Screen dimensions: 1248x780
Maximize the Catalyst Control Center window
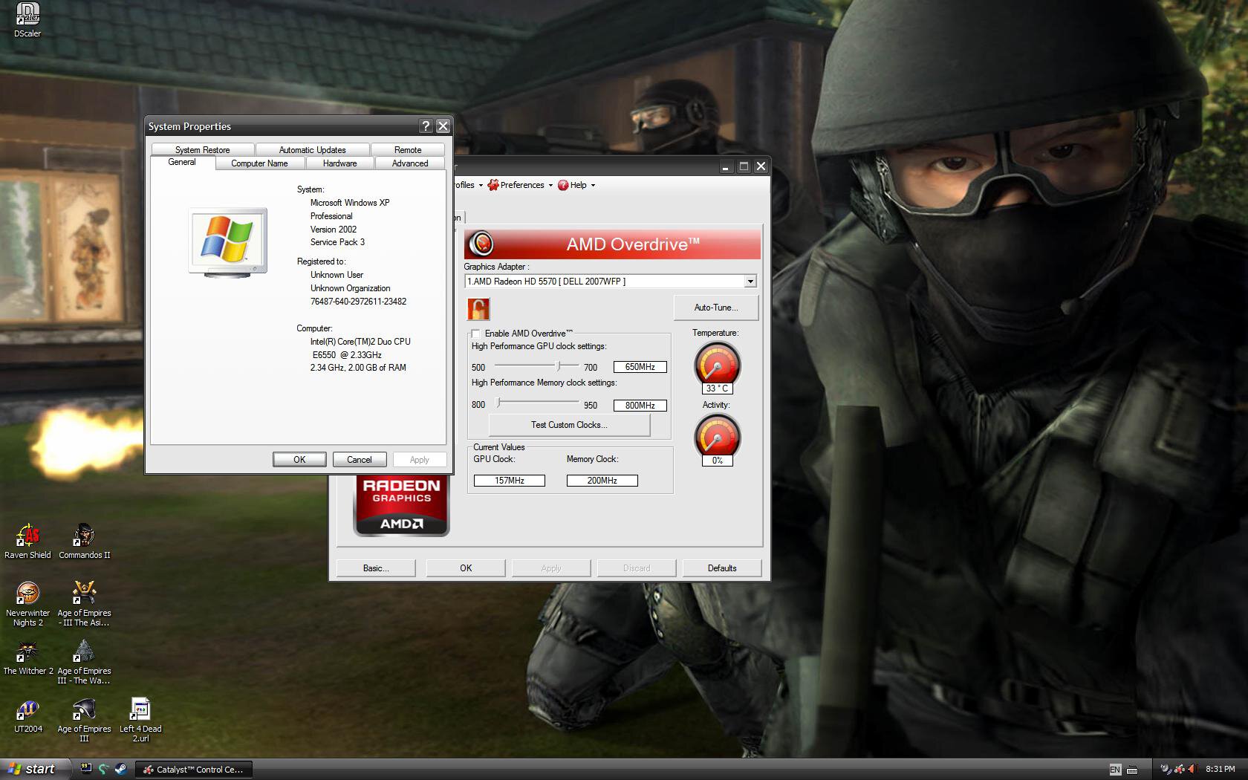(744, 166)
